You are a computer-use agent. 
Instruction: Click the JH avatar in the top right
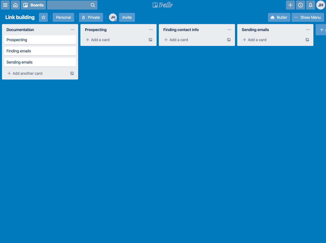pyautogui.click(x=320, y=5)
